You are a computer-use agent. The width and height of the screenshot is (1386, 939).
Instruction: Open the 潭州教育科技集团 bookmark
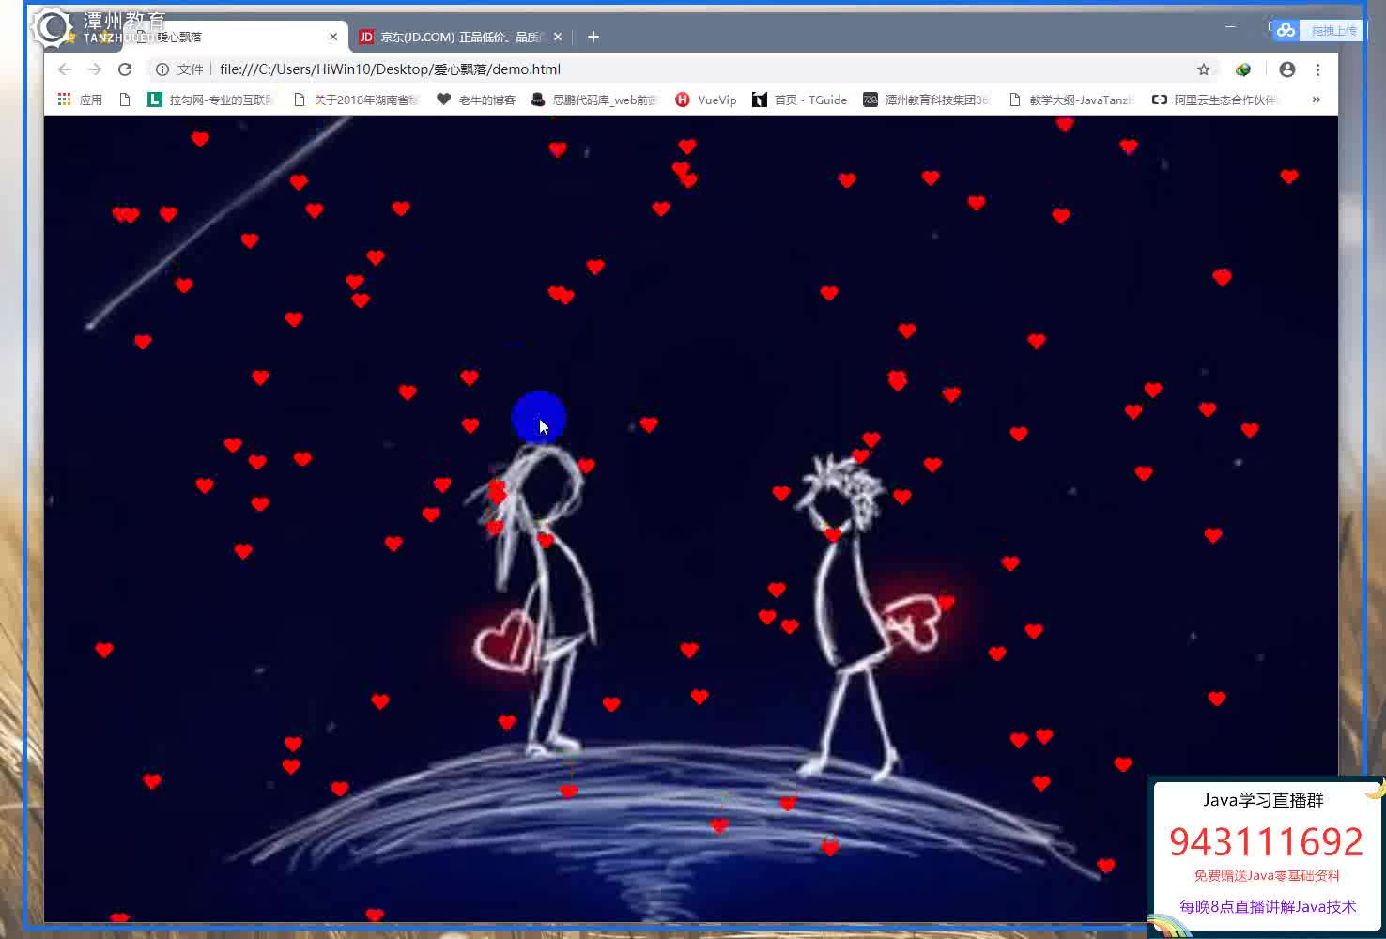(927, 100)
